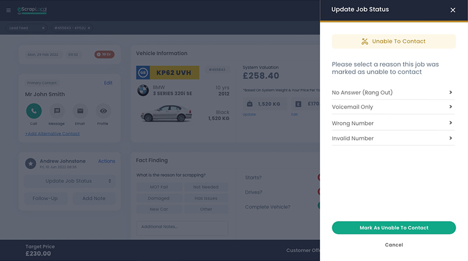Expand the Voicemail Only reason

392,107
